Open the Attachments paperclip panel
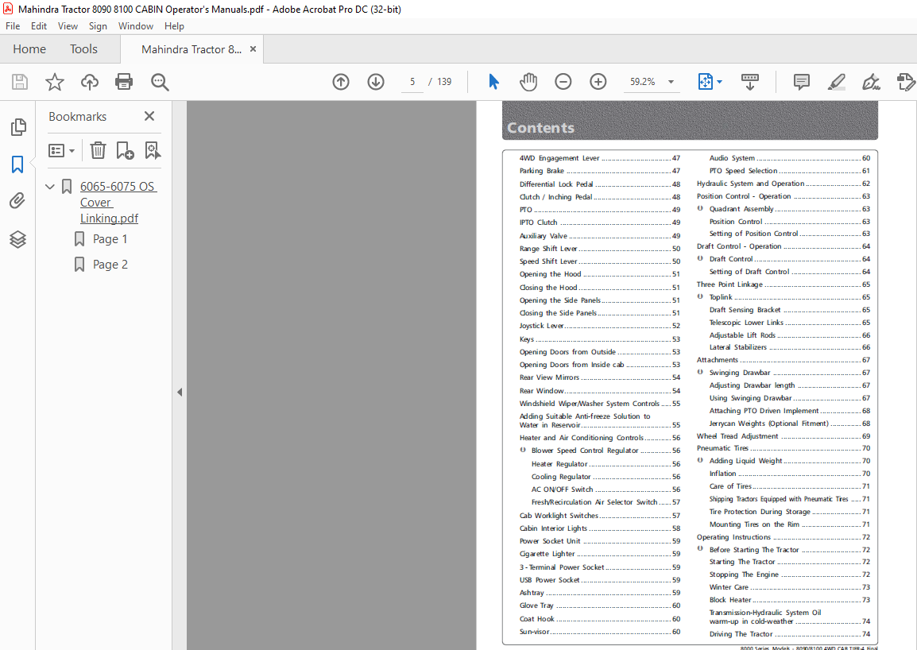The height and width of the screenshot is (650, 917). pyautogui.click(x=17, y=201)
